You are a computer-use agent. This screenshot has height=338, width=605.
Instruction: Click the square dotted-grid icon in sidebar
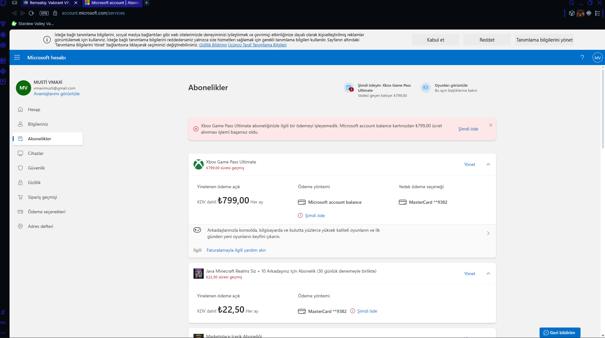(x=3, y=61)
